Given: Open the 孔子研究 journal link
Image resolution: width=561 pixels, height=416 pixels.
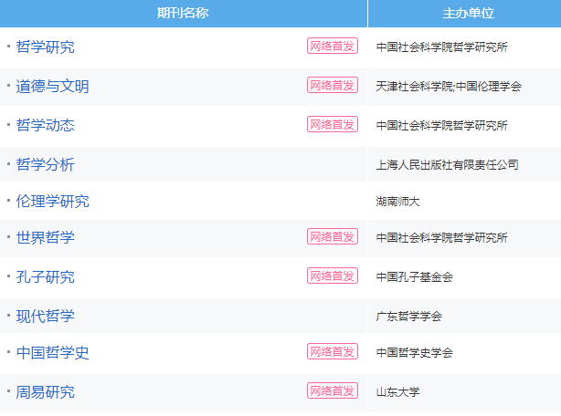Looking at the screenshot, I should tap(45, 277).
